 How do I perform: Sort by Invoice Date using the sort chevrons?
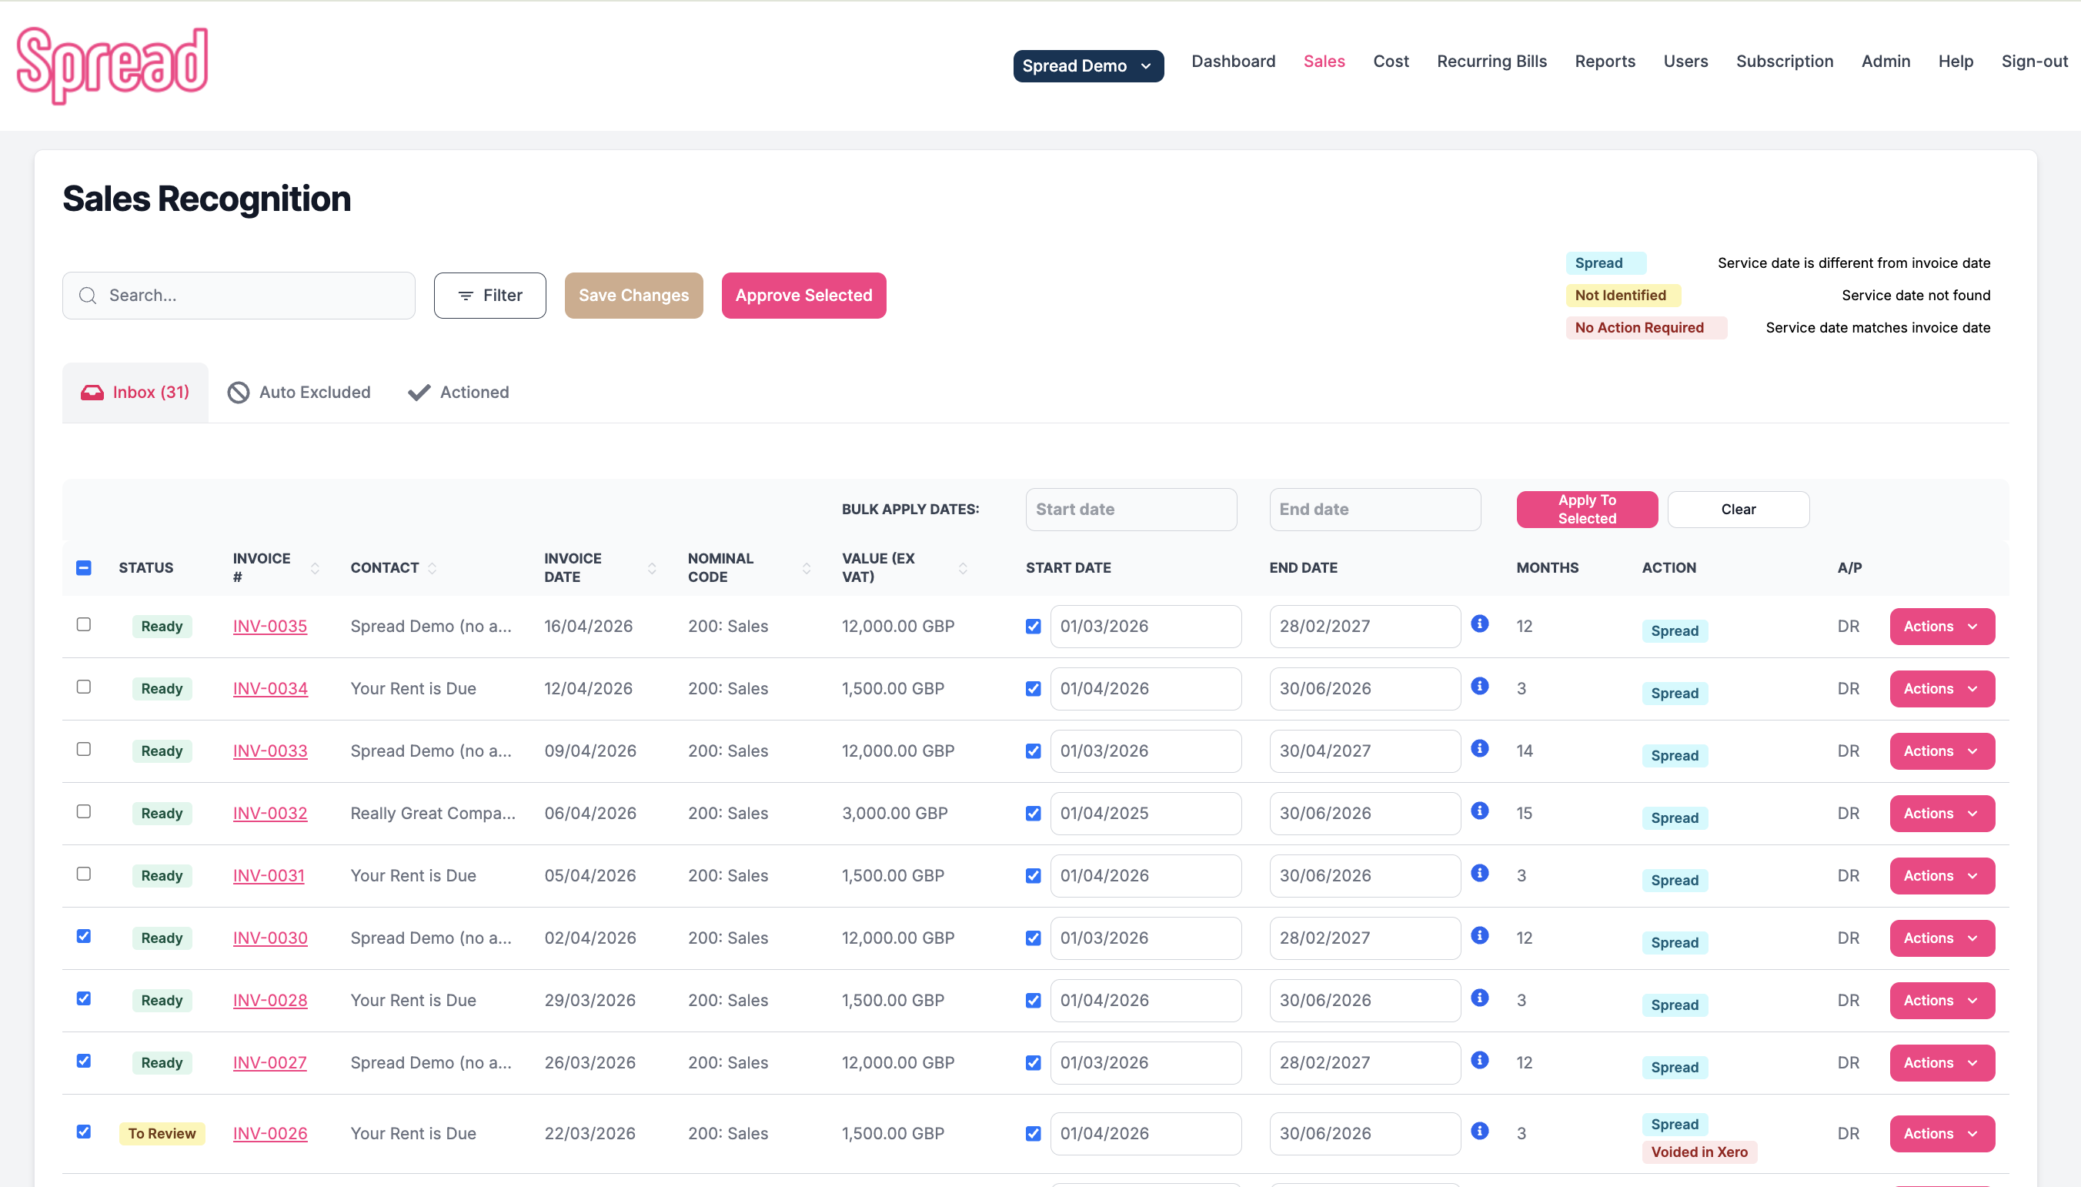tap(651, 567)
